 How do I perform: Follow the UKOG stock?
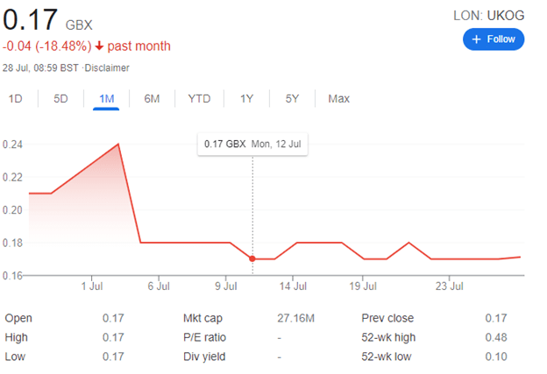[494, 39]
